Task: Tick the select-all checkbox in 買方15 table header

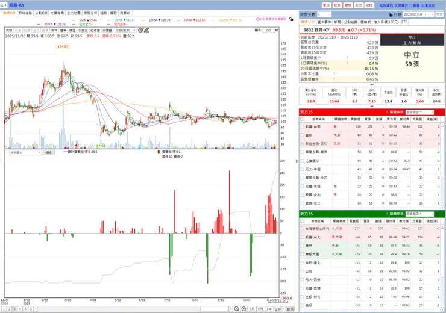Action: (x=302, y=119)
